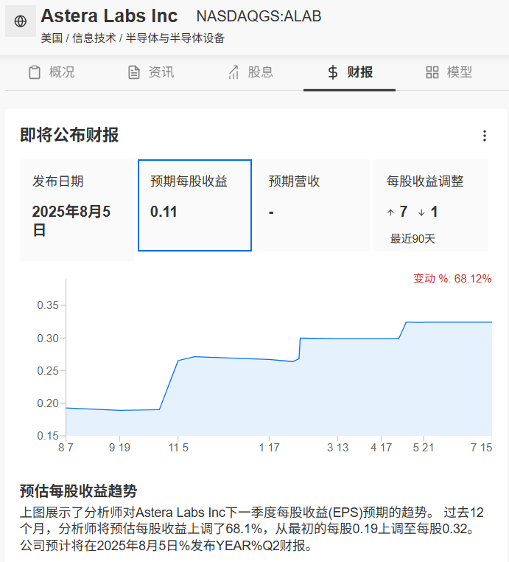509x562 pixels.
Task: Click the 0.20 y-axis label
Action: point(48,403)
